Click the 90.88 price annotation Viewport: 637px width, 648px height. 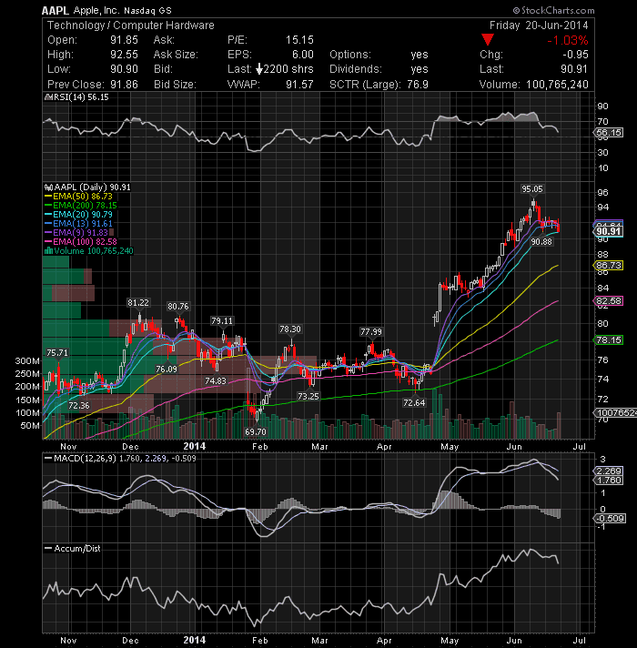(541, 241)
